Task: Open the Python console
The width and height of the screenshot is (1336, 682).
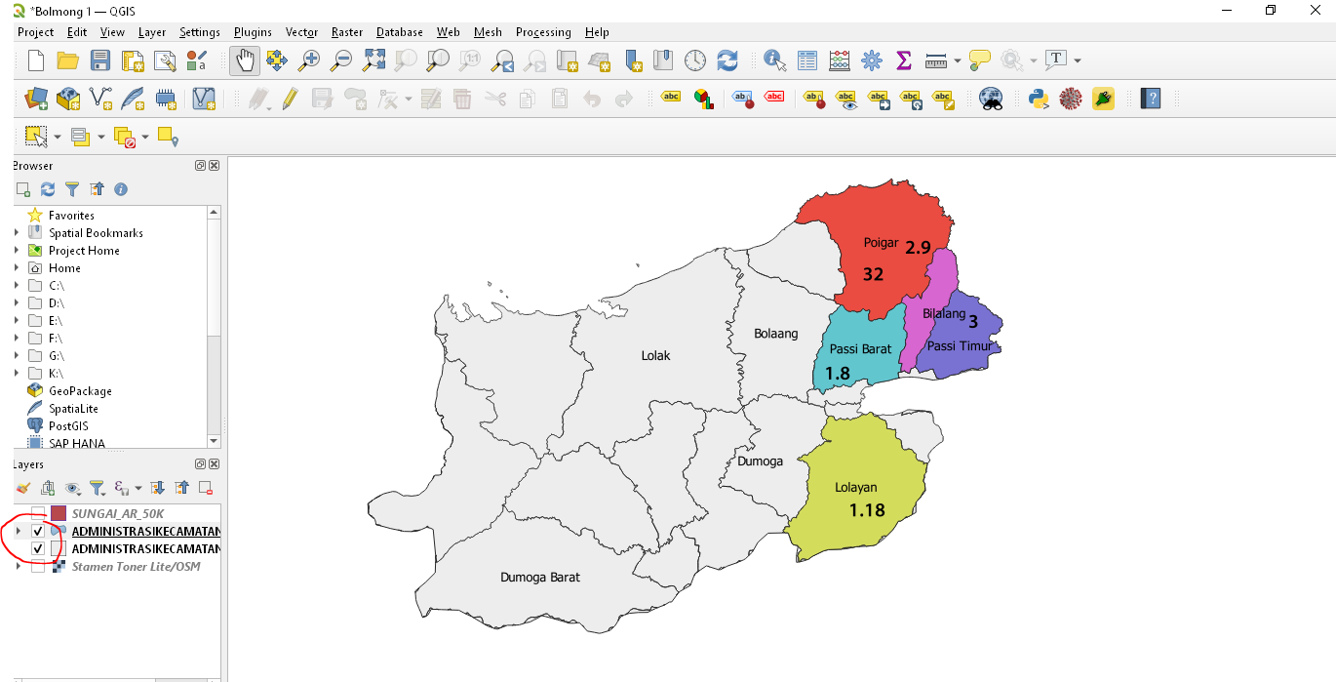Action: point(1039,99)
